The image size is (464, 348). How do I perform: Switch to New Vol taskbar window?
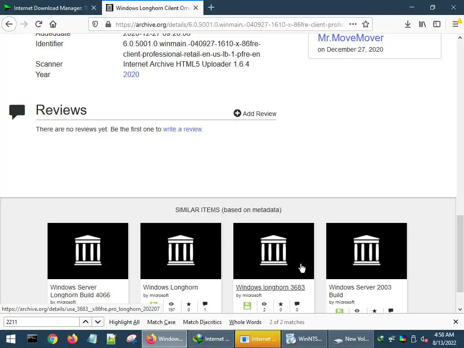351,339
